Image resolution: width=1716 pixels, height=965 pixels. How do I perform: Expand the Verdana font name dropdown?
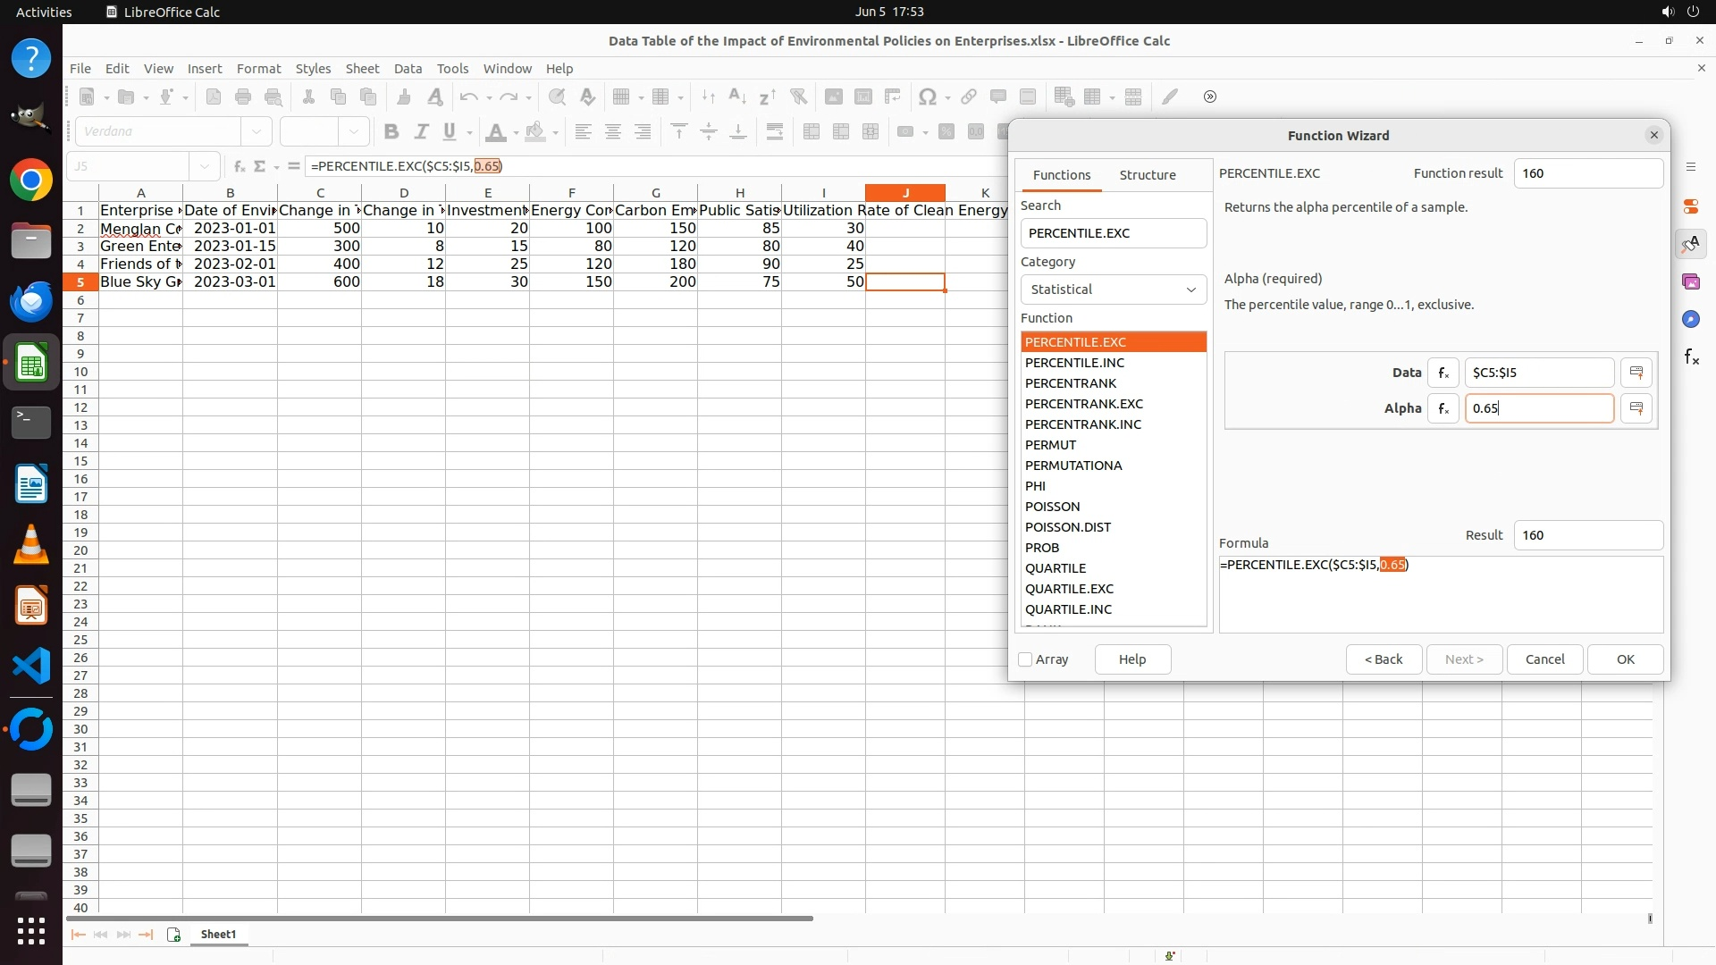(x=257, y=132)
